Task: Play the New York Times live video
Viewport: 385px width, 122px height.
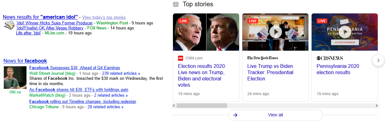Action: point(275,32)
